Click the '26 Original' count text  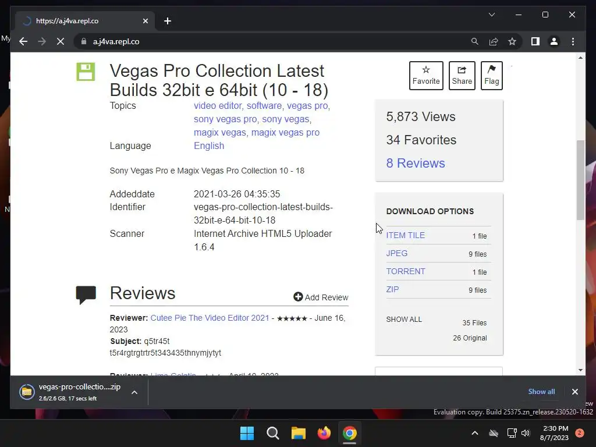pos(470,338)
